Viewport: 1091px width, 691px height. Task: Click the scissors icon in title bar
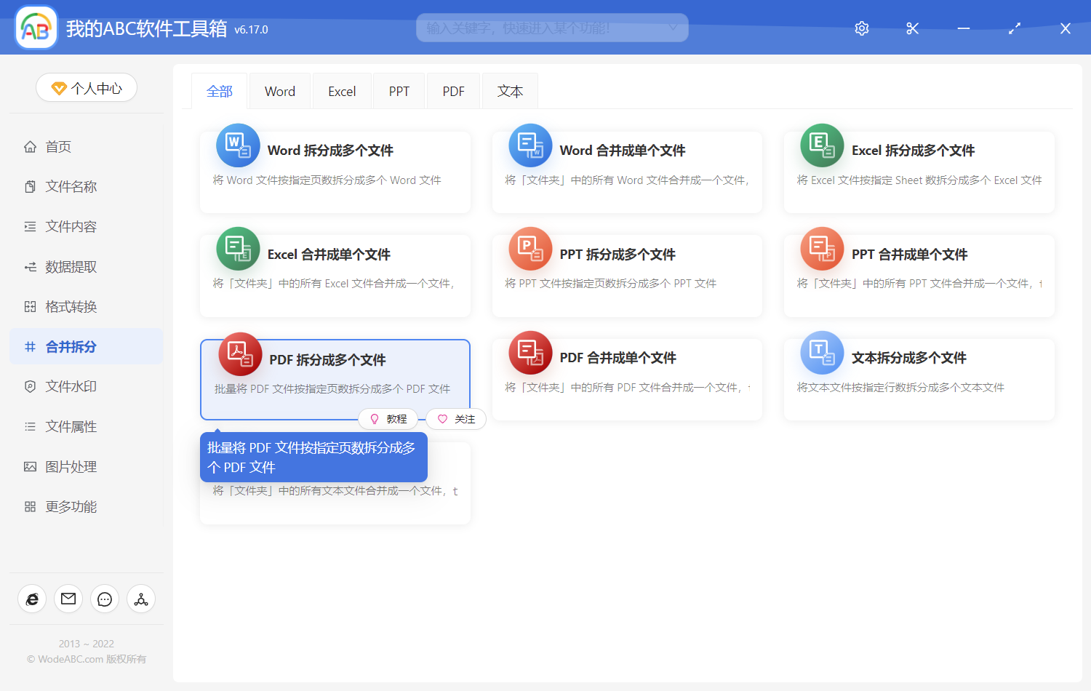(x=913, y=28)
